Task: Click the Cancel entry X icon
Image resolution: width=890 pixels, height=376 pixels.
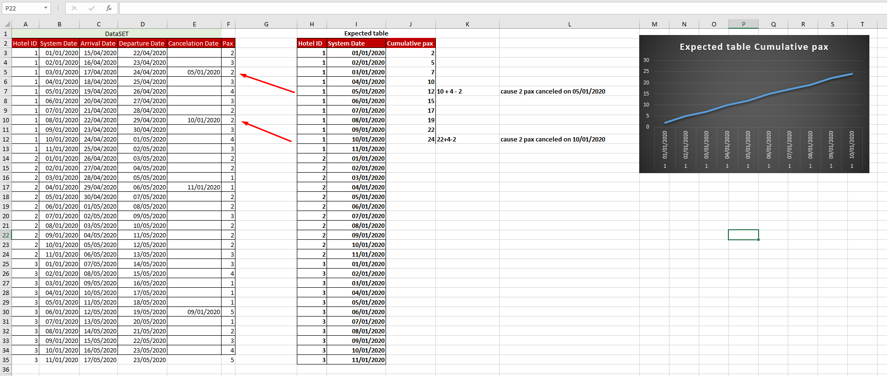Action: point(74,8)
